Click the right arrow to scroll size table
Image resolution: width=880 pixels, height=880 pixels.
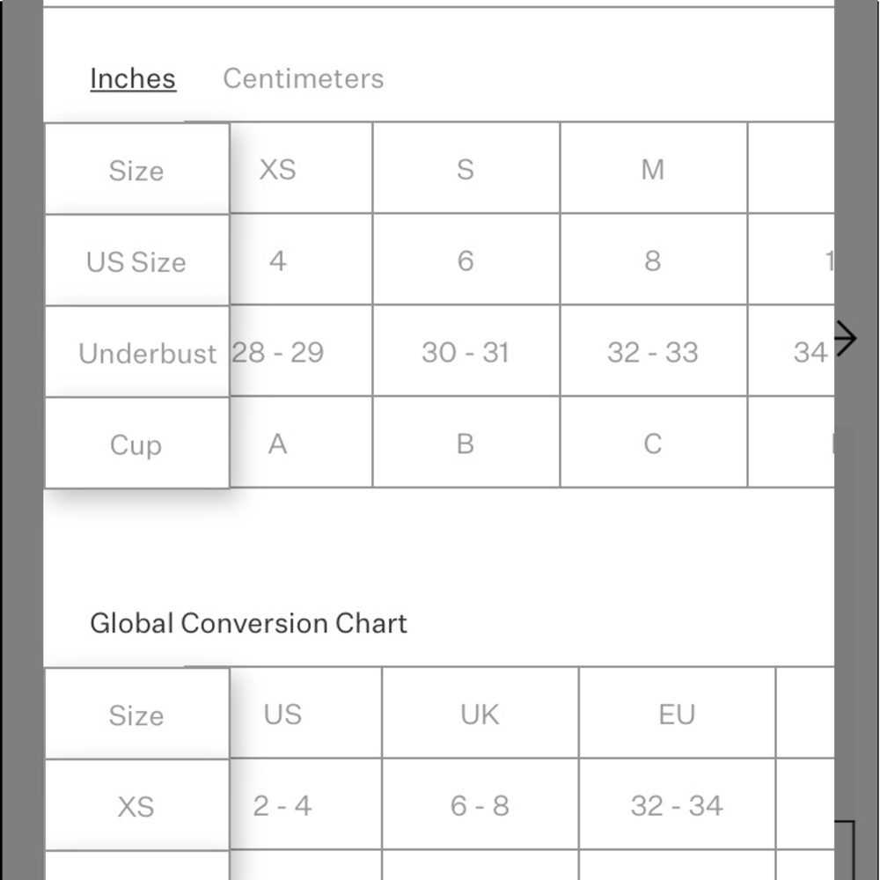point(845,339)
